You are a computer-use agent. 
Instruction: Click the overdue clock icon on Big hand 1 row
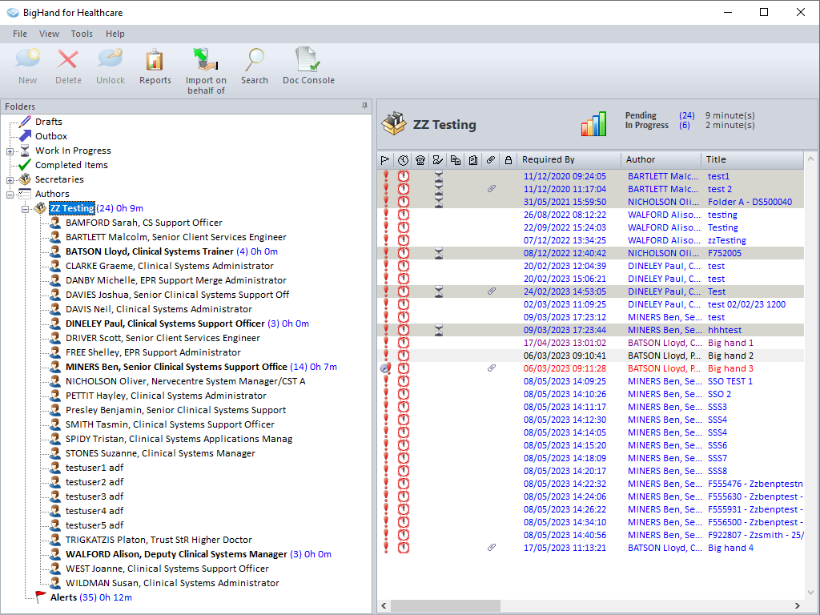(x=404, y=343)
